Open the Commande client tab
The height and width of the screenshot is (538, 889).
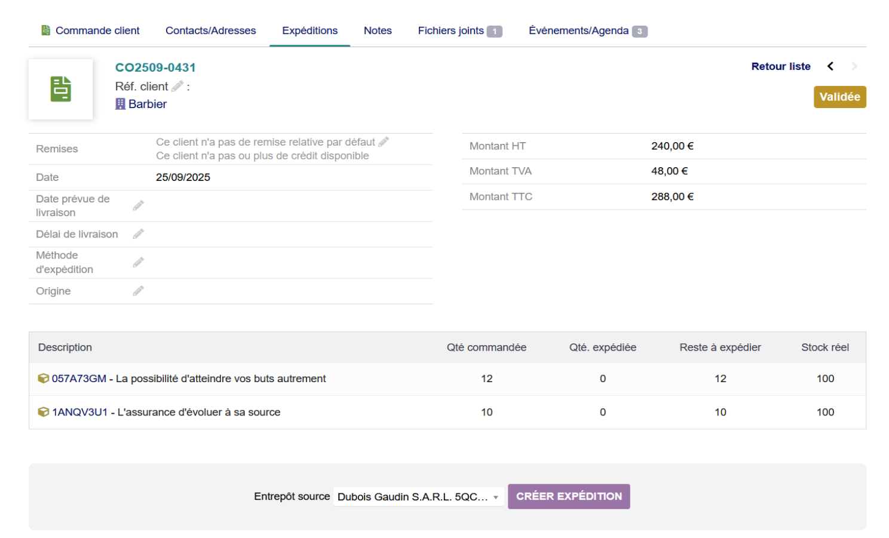pyautogui.click(x=90, y=30)
